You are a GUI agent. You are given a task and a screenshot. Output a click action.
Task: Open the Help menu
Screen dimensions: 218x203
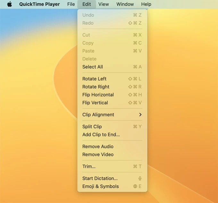click(146, 4)
